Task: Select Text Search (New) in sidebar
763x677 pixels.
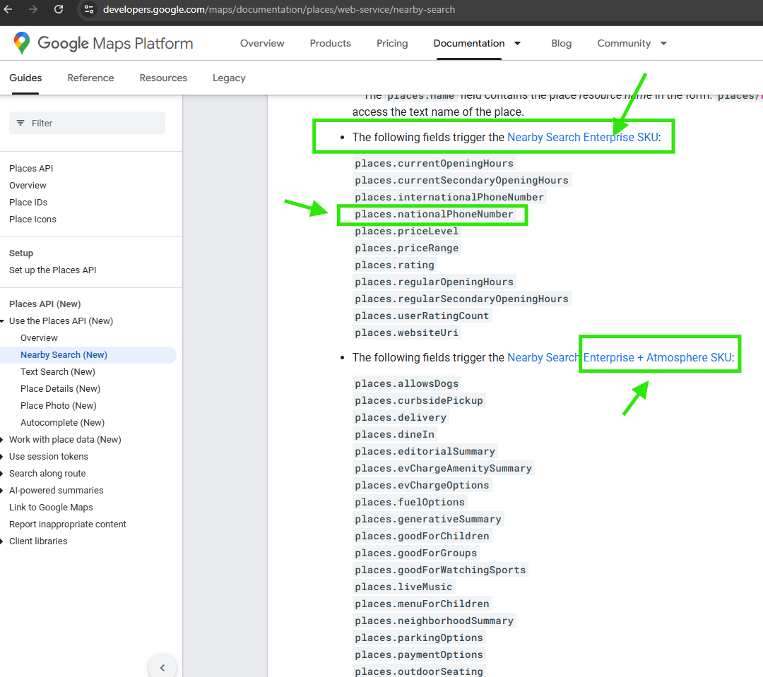Action: (58, 372)
